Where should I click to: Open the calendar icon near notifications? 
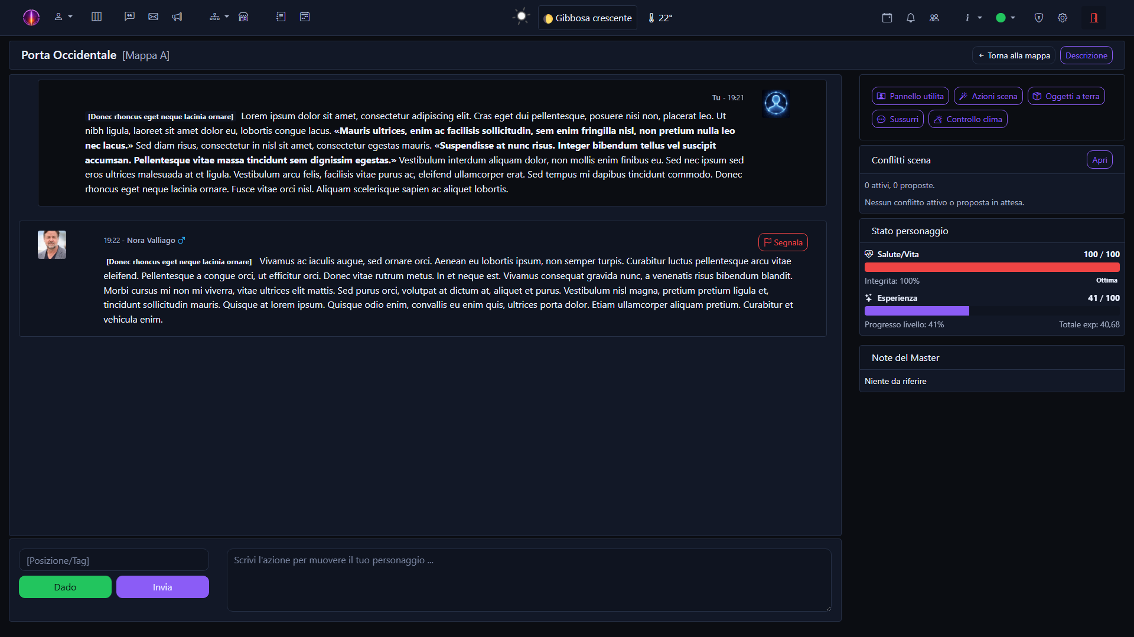pyautogui.click(x=887, y=18)
